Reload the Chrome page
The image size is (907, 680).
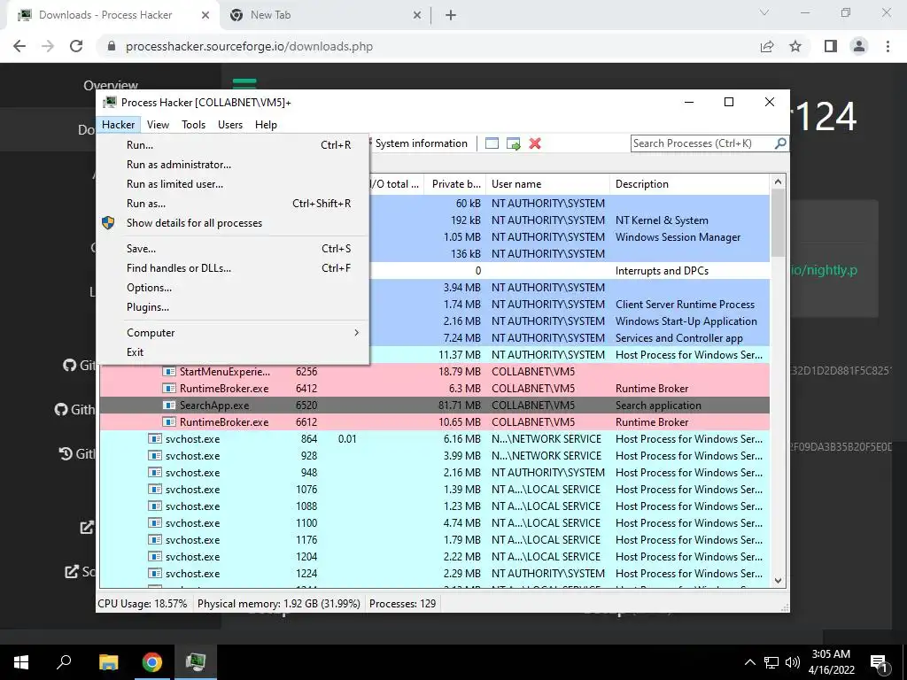[x=76, y=46]
